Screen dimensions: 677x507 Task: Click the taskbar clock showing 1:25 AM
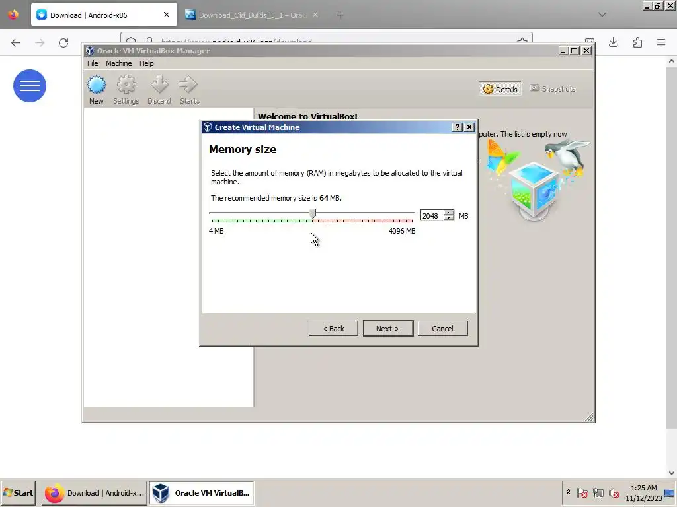(x=644, y=492)
